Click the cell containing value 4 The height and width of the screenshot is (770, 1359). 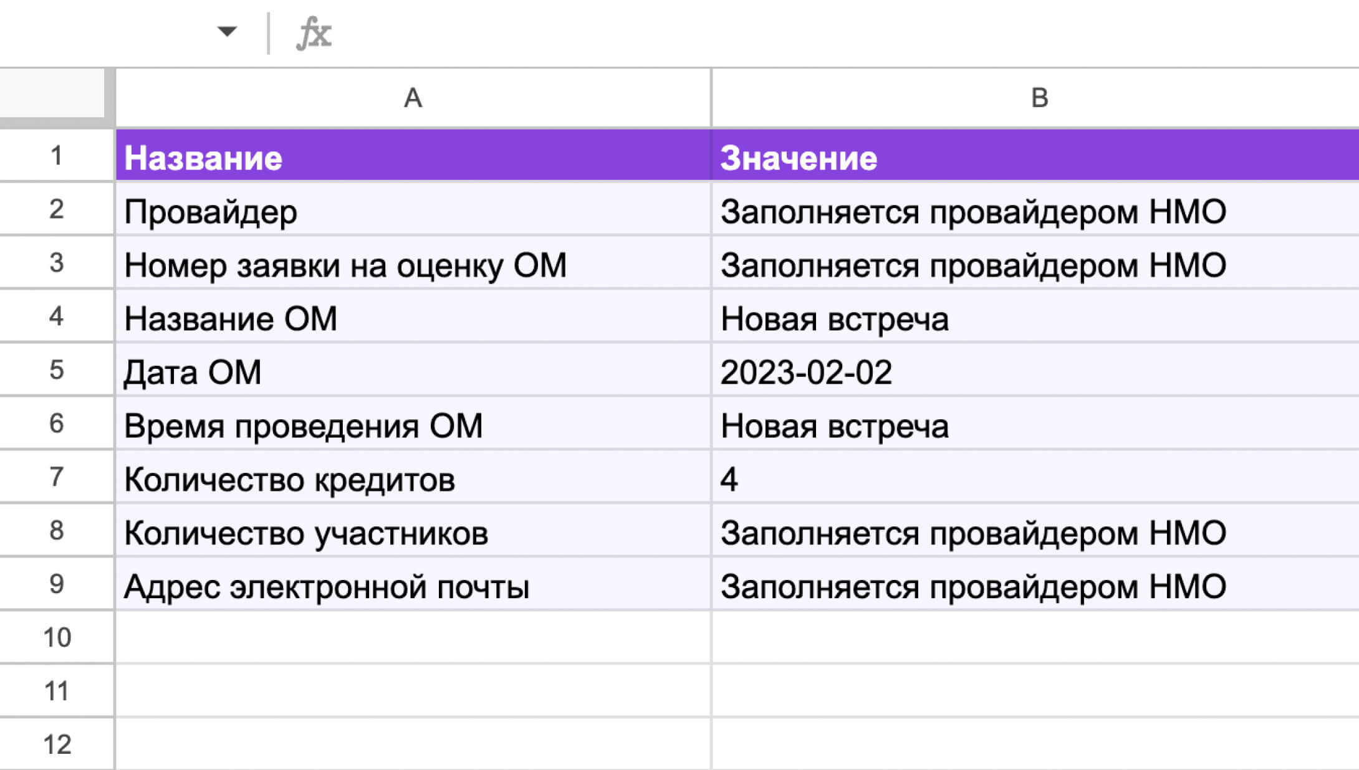pos(1035,478)
